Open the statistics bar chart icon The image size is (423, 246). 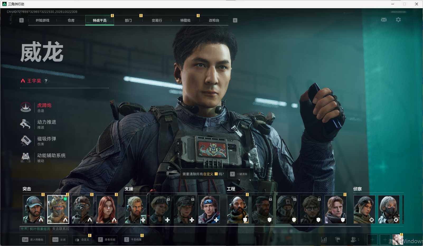tap(324, 240)
